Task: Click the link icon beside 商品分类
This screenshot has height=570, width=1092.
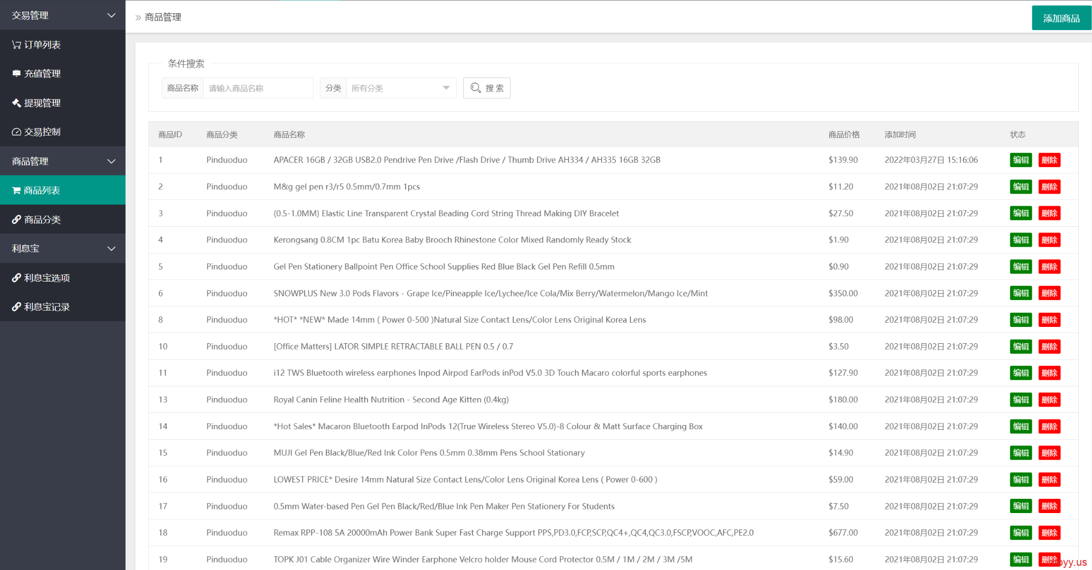Action: point(16,219)
